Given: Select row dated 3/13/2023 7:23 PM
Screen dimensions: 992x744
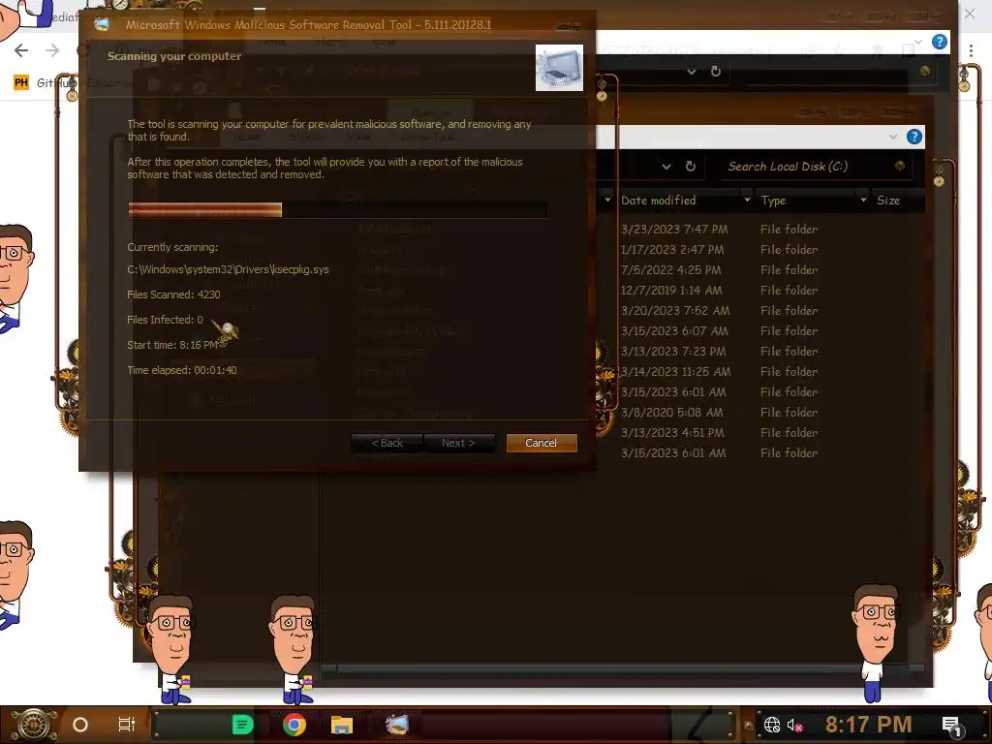Looking at the screenshot, I should pos(673,351).
